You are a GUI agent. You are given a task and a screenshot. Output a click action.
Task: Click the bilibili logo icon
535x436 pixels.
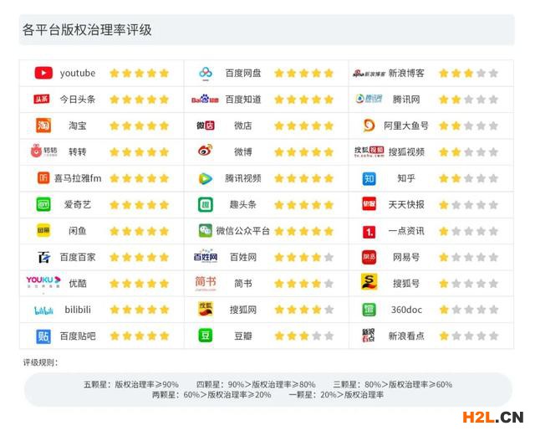point(43,310)
